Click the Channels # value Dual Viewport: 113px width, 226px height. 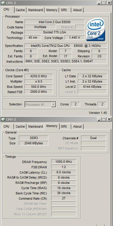tap(93, 138)
